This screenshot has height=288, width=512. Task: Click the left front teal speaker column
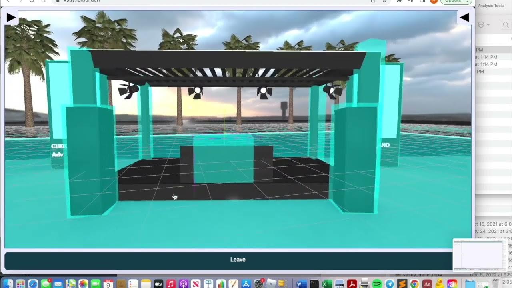90,160
